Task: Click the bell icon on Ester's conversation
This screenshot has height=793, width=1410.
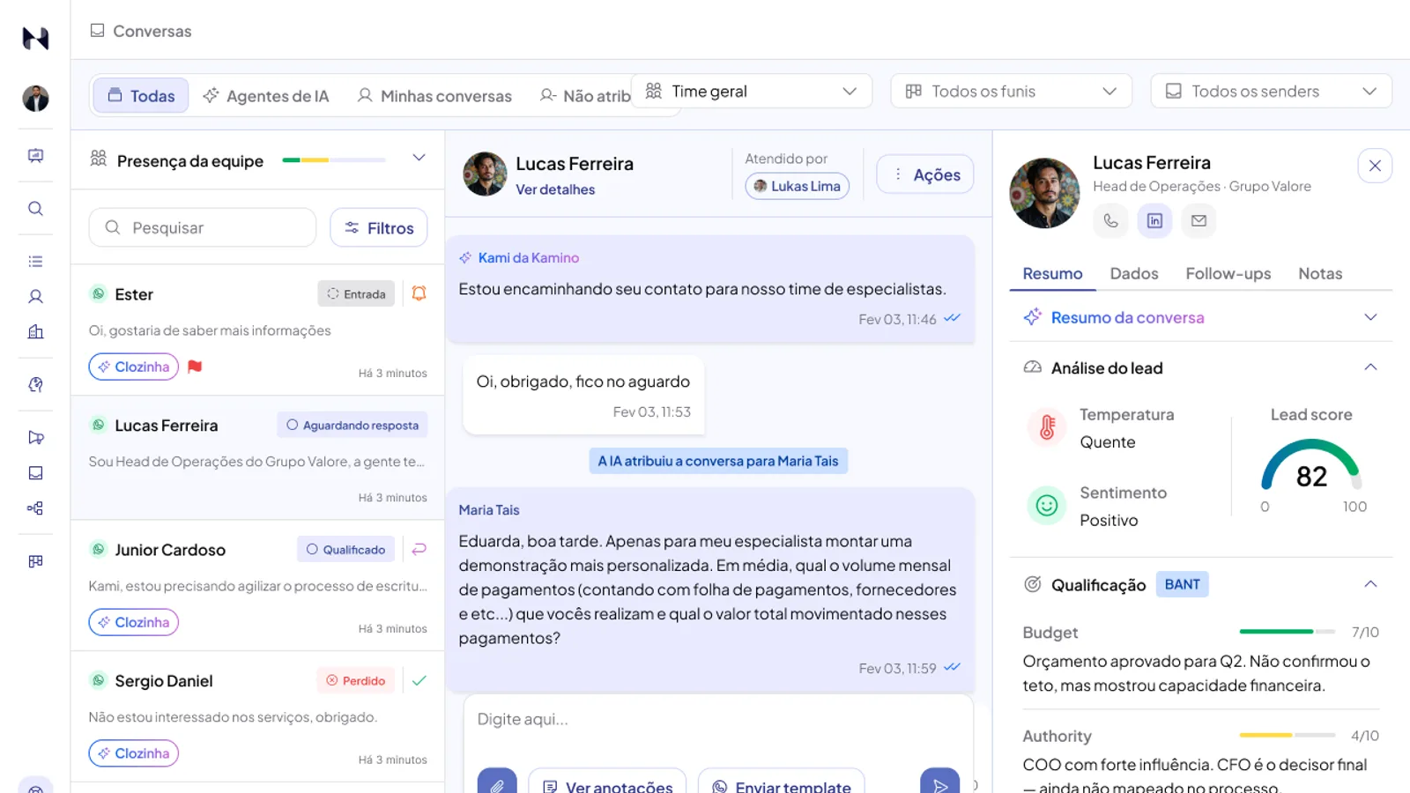Action: (x=419, y=293)
